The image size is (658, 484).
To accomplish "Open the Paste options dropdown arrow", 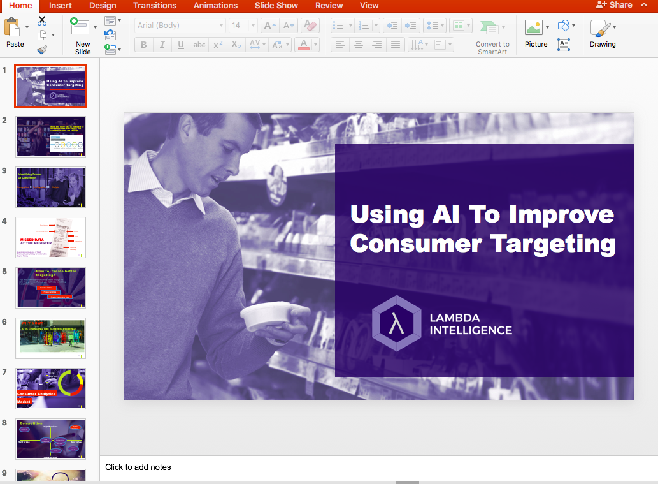I will click(x=27, y=27).
